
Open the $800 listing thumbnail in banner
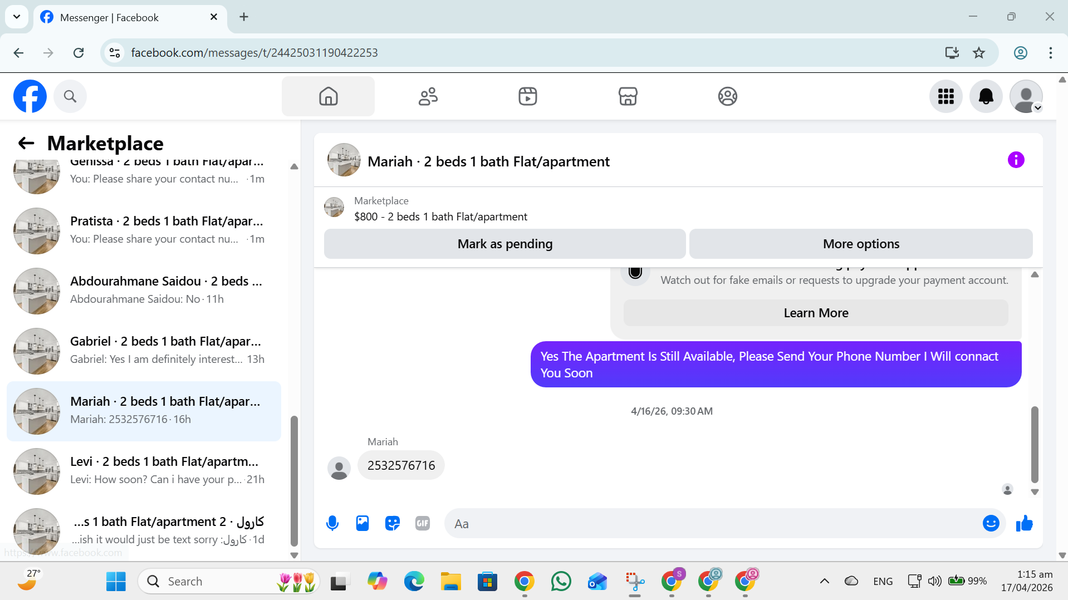334,207
